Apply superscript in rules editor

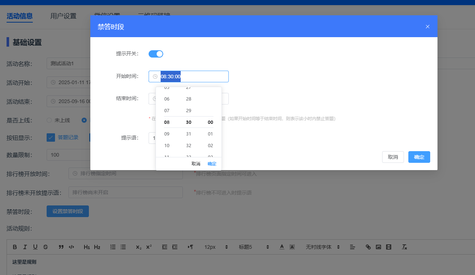coord(149,247)
